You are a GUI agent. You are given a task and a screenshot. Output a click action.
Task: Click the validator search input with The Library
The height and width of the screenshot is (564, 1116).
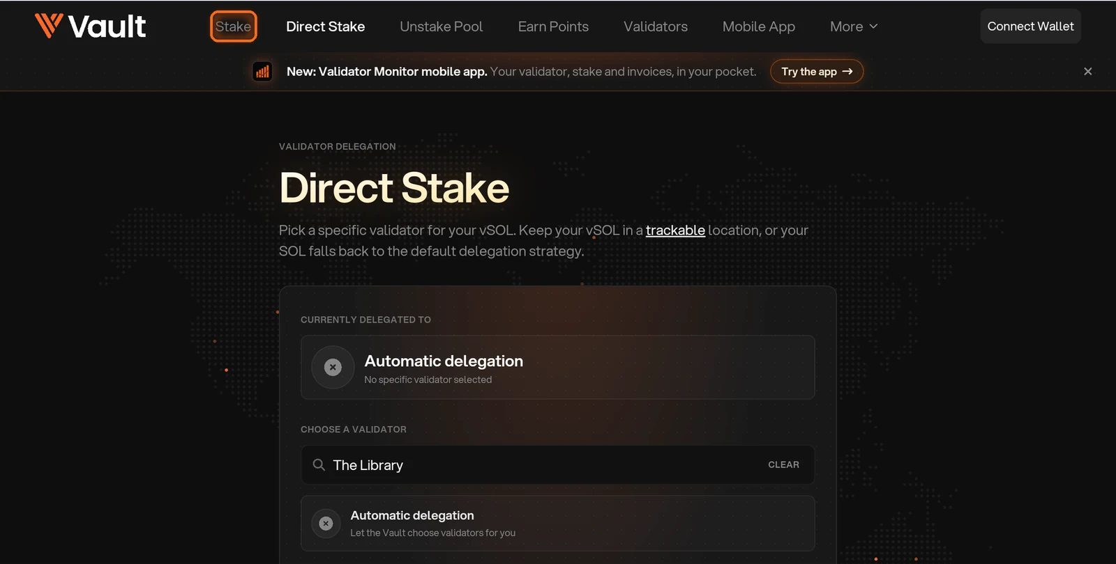click(557, 464)
